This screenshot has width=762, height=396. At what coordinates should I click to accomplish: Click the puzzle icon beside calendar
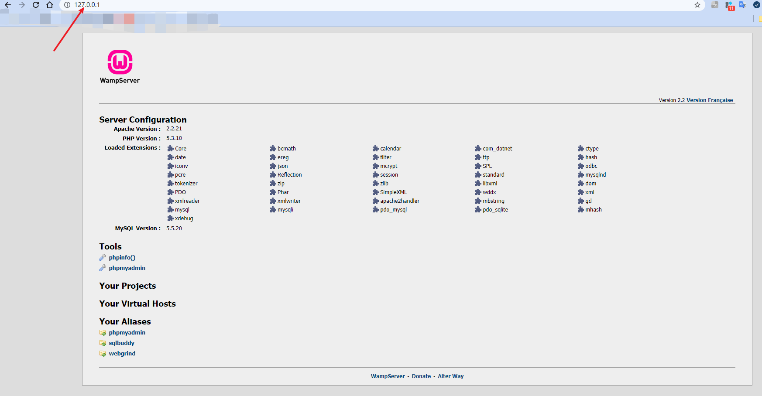(376, 148)
